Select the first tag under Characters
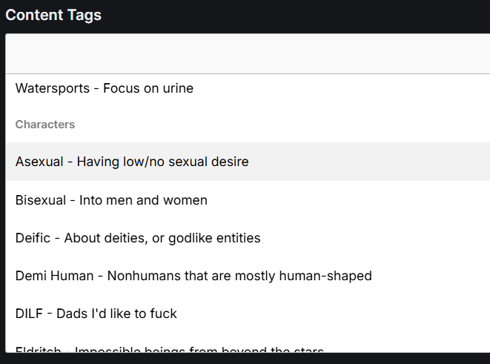The width and height of the screenshot is (490, 364). [x=132, y=162]
